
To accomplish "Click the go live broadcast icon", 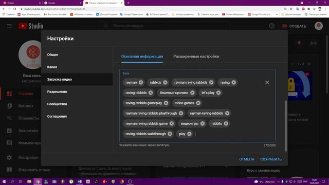I will click(x=314, y=43).
